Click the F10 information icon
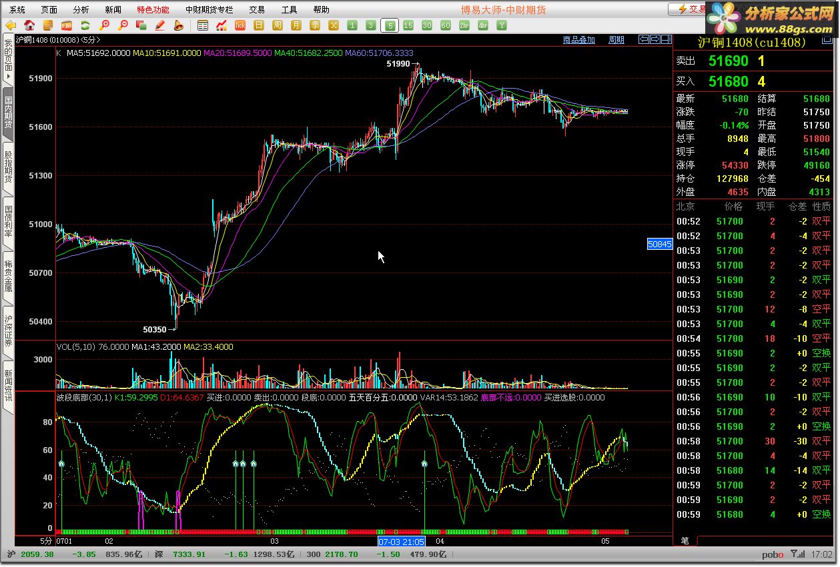Image resolution: width=840 pixels, height=567 pixels. 66,25
